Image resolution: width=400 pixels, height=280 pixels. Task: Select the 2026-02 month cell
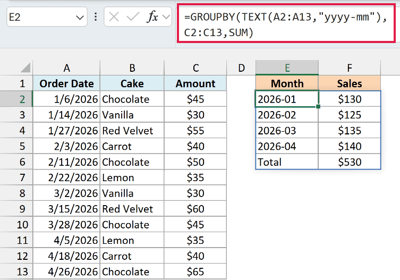(x=287, y=115)
